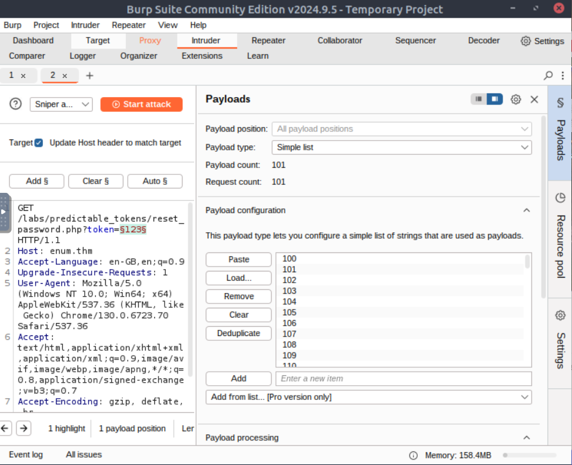The height and width of the screenshot is (465, 572).
Task: Click the Auto § button
Action: 155,181
